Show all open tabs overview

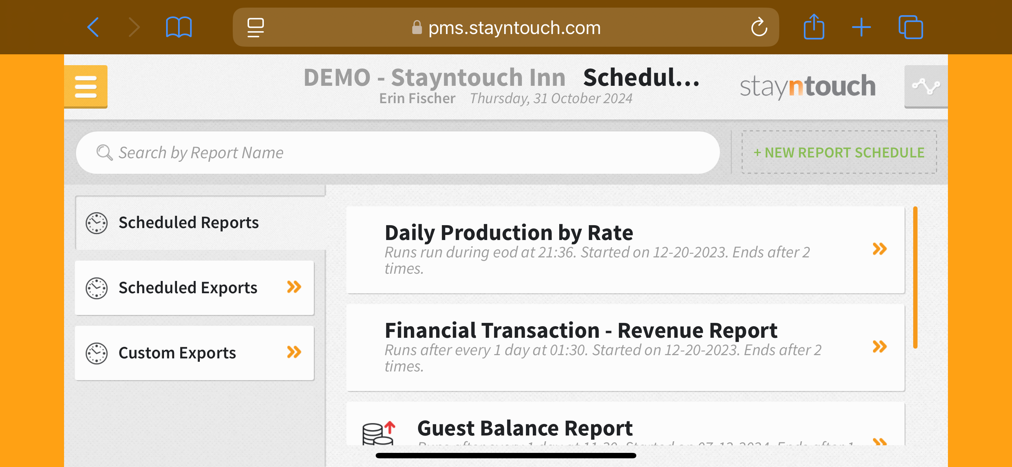pos(910,28)
